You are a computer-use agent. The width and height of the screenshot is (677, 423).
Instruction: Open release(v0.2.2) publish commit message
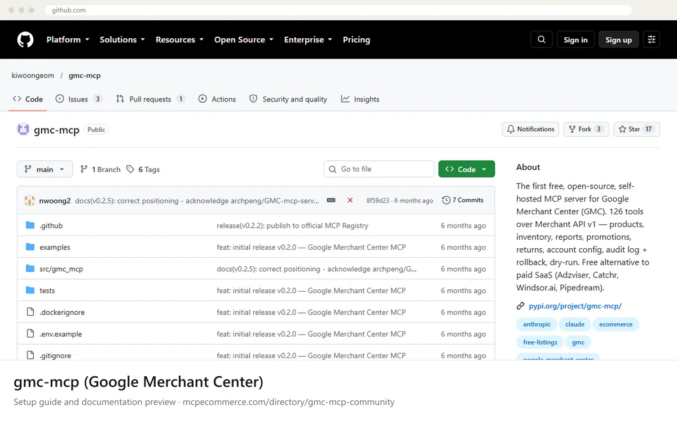click(292, 226)
